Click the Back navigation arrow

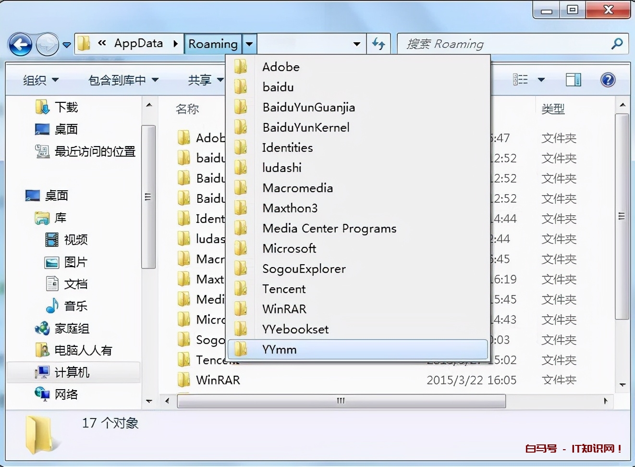coord(20,44)
